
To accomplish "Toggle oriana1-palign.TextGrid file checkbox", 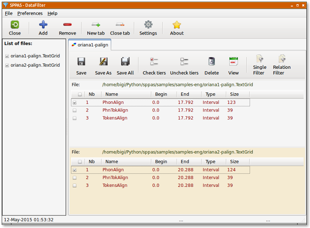I will click(x=7, y=56).
